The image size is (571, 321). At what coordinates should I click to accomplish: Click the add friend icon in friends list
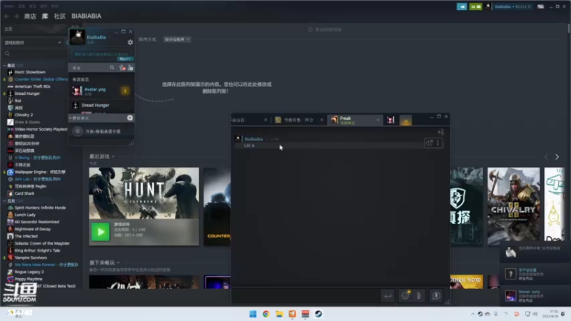tap(131, 68)
